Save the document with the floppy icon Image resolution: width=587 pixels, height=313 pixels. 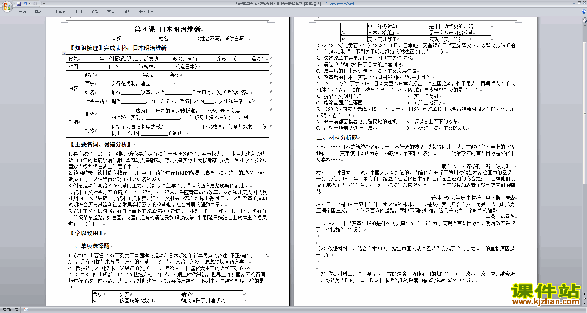[19, 4]
